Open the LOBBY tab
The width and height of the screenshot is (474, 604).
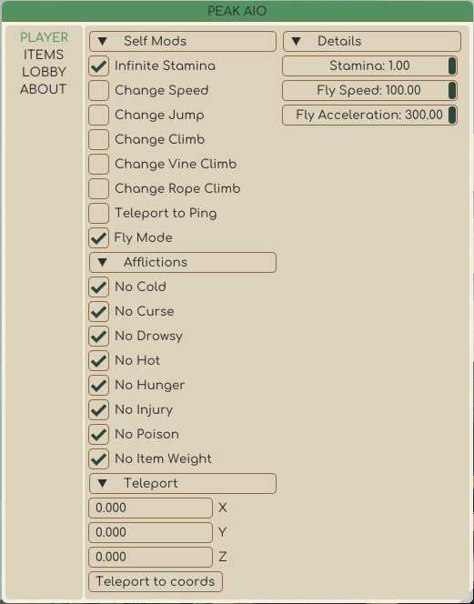coord(44,72)
